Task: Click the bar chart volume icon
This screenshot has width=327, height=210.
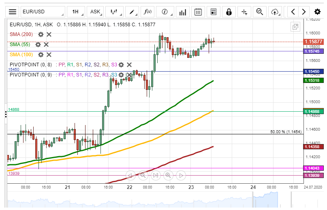Action: [183, 12]
